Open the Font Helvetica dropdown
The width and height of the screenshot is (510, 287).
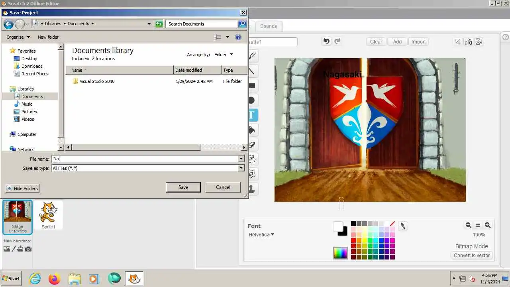(261, 235)
